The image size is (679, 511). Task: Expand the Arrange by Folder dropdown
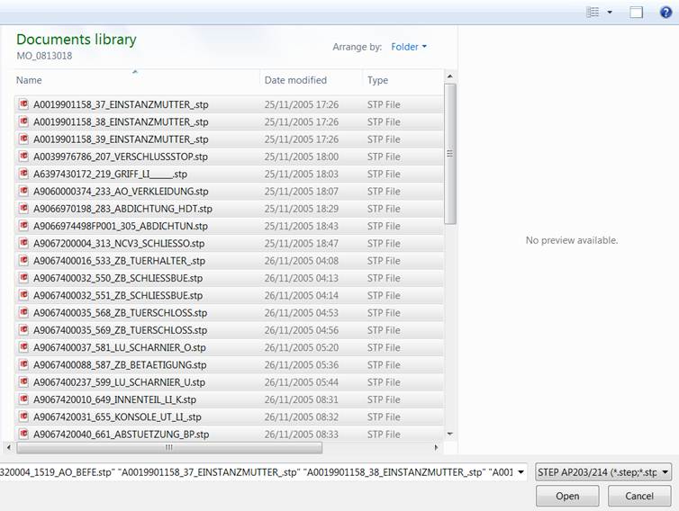[x=409, y=47]
